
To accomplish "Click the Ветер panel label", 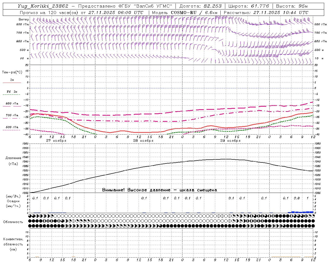I will [x=24, y=19].
